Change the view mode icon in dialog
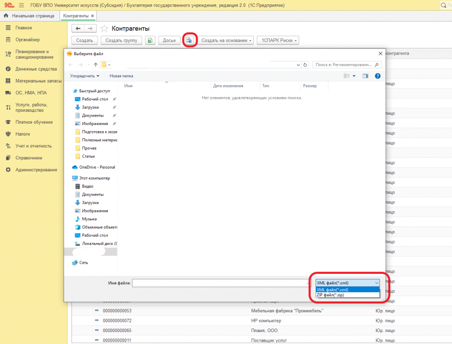 [347, 76]
